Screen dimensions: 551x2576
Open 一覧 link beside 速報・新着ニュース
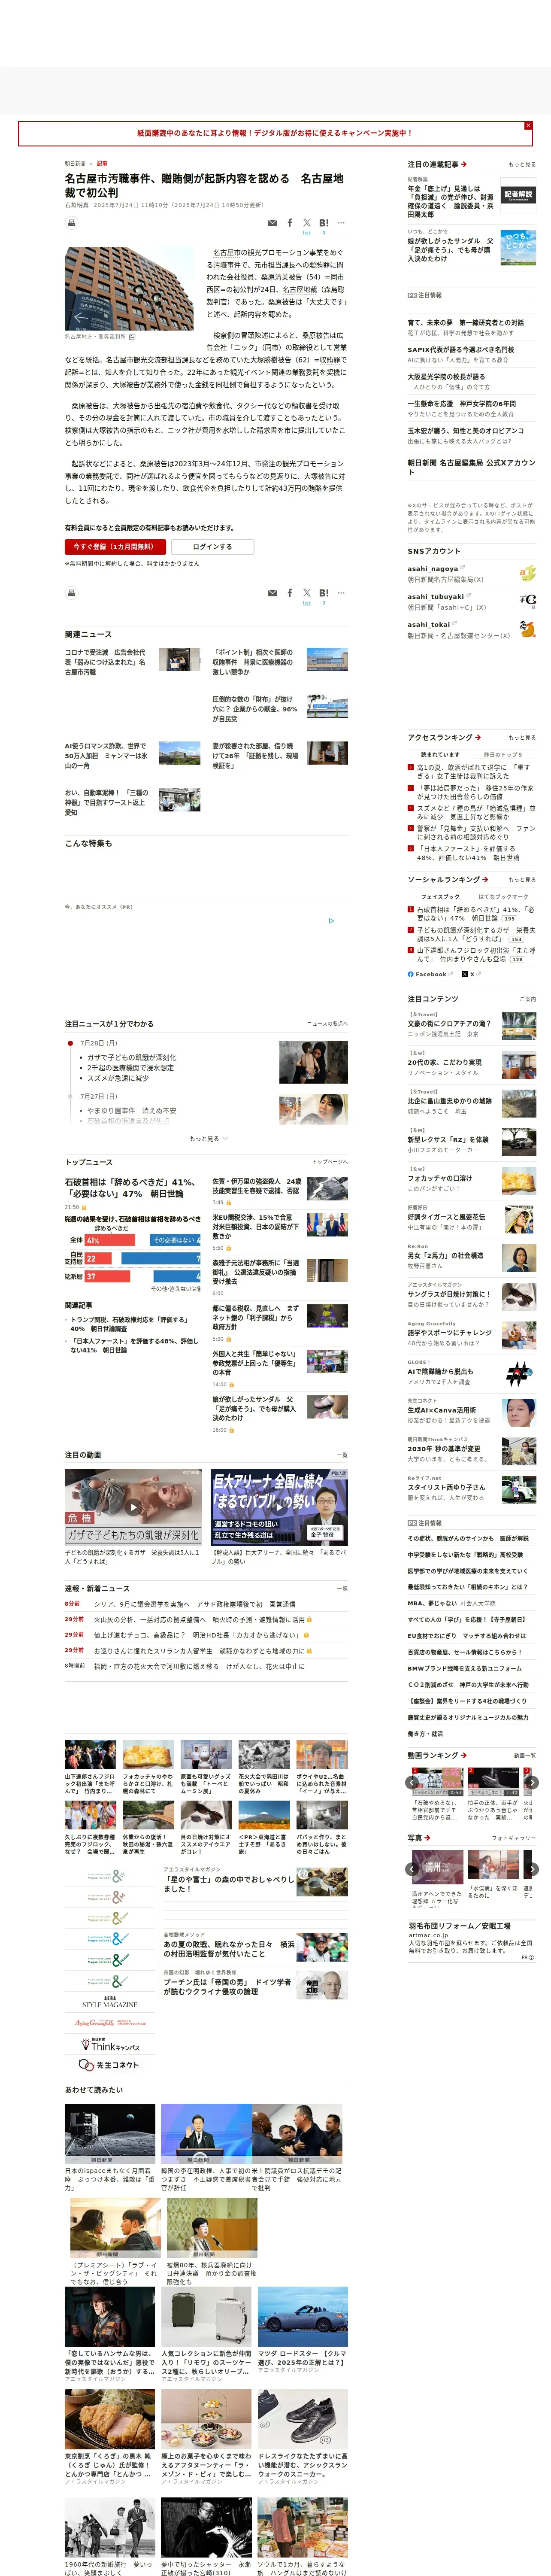343,1588
